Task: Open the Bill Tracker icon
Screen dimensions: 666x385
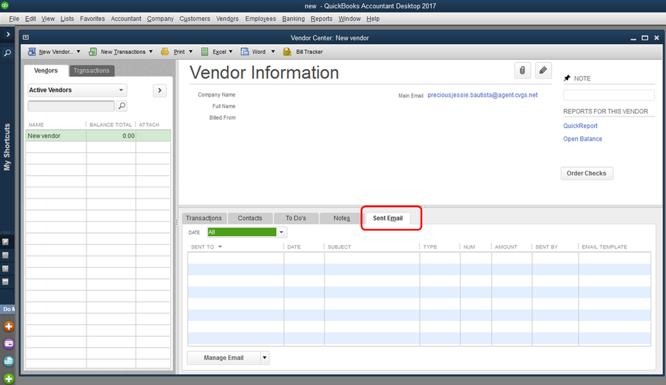Action: tap(287, 52)
